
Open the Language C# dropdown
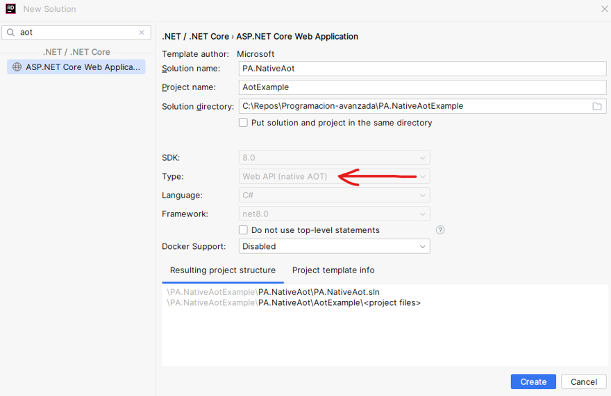tap(335, 195)
